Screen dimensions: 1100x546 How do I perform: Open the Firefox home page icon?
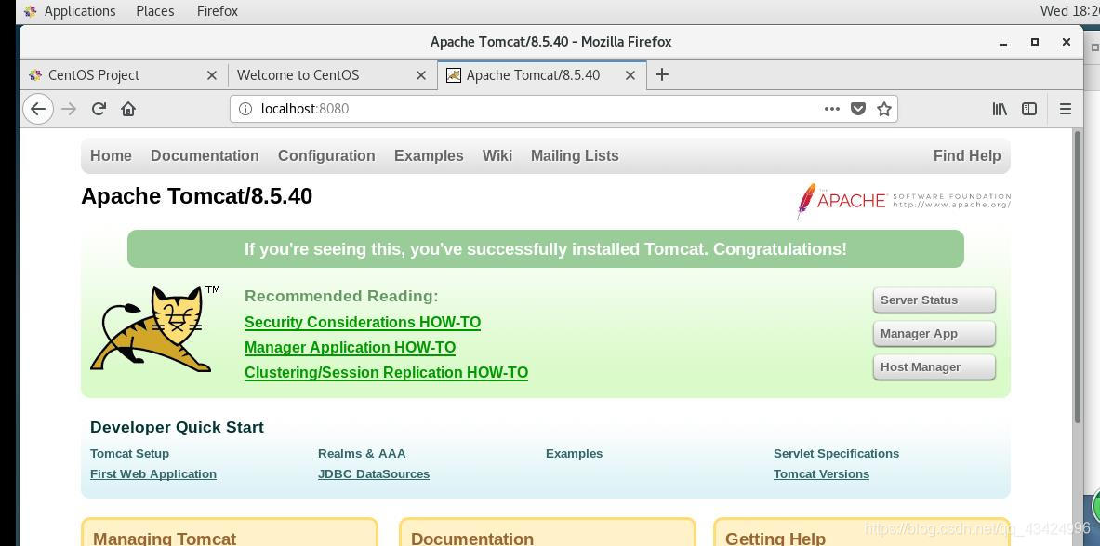128,109
